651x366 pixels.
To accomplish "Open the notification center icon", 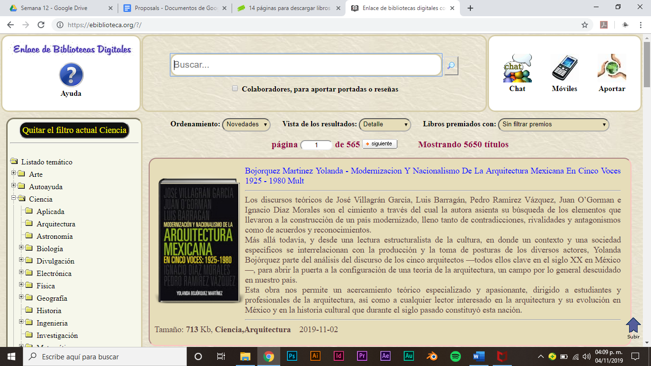I will pos(635,356).
